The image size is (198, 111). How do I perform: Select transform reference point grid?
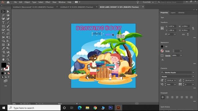tap(162, 28)
